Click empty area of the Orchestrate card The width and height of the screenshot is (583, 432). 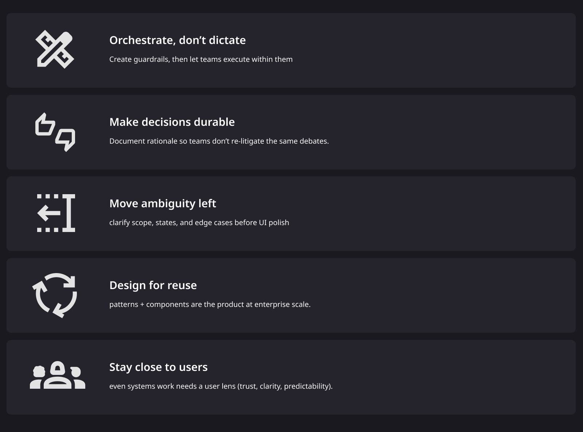click(437, 50)
